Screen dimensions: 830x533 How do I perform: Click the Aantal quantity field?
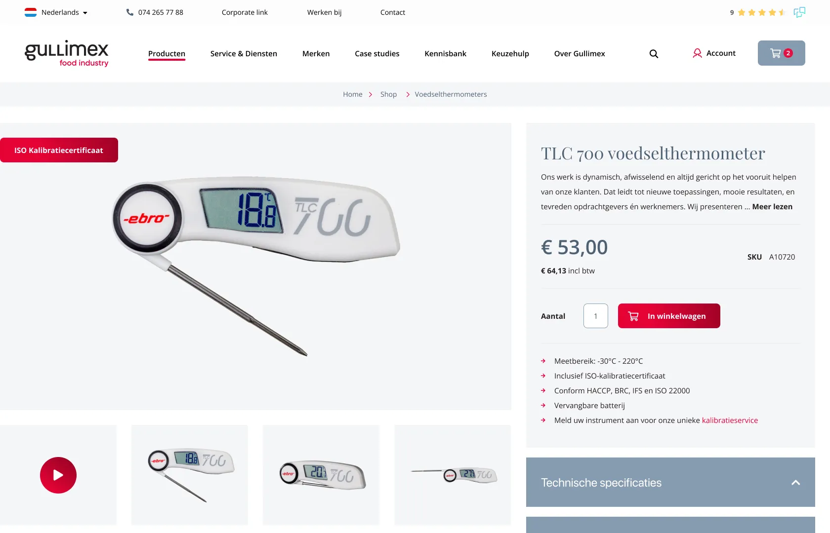[x=596, y=316]
